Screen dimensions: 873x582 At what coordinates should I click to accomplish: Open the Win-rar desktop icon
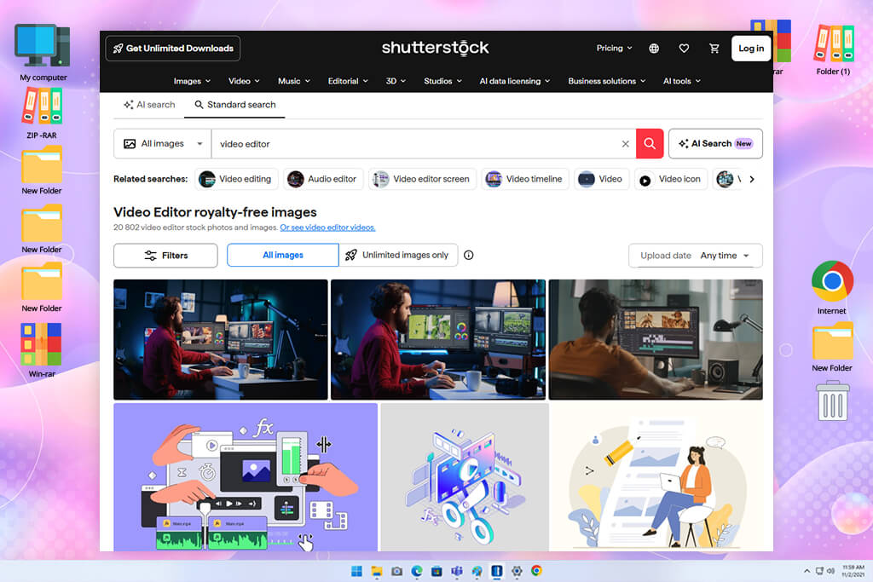41,350
